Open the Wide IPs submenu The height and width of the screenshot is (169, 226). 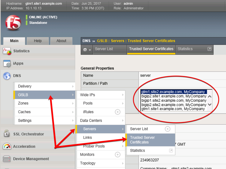coord(101,95)
